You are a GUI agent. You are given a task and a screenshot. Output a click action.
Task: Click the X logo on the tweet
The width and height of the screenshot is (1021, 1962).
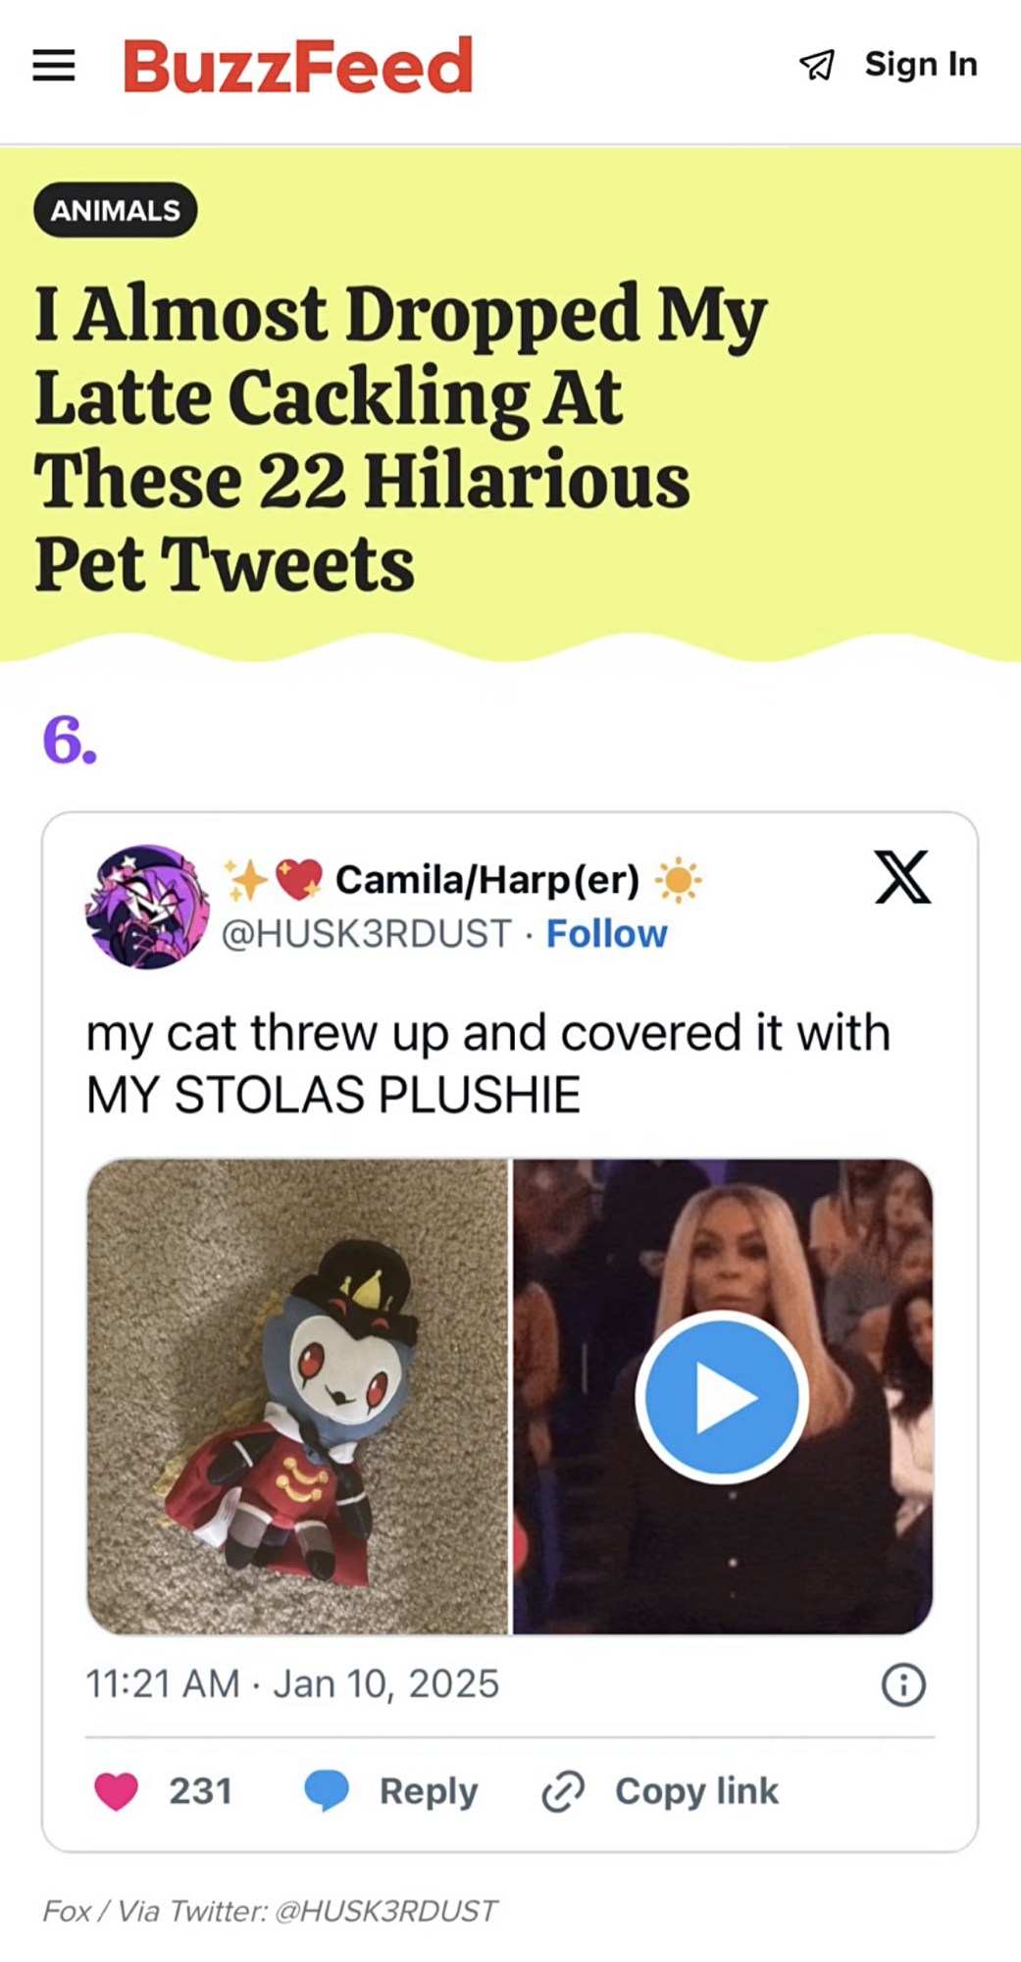pyautogui.click(x=902, y=877)
